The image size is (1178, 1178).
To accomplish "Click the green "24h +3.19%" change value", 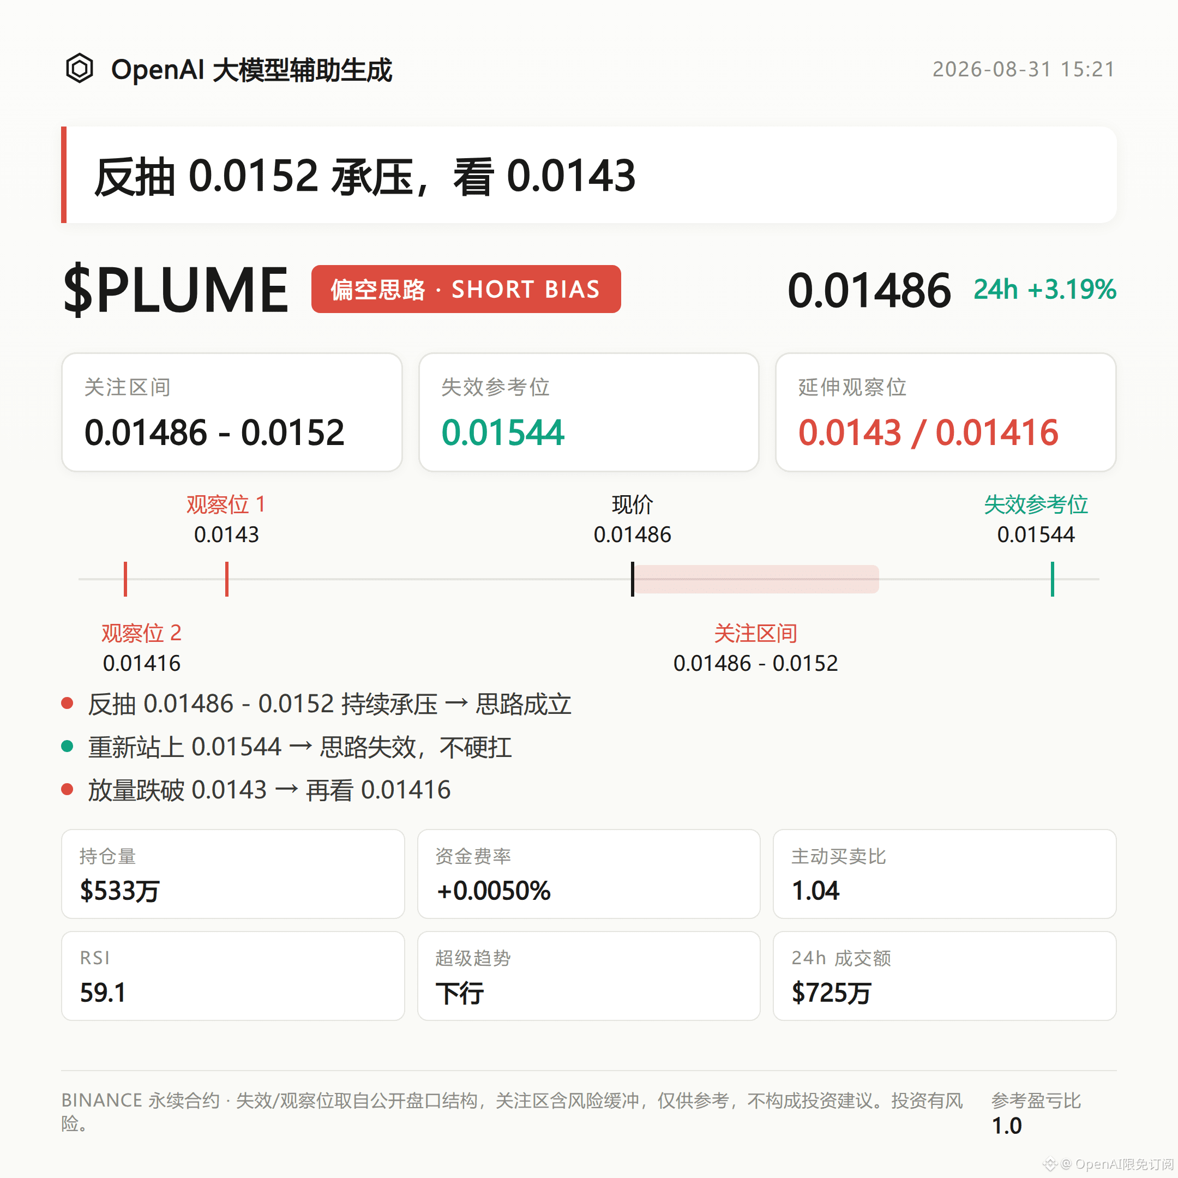I will pyautogui.click(x=1044, y=289).
